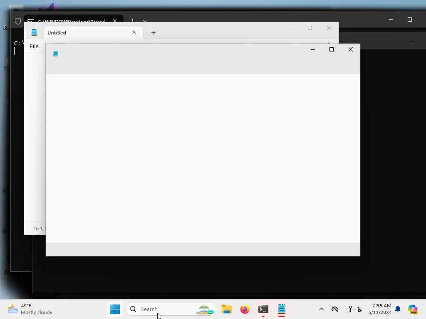Launch Firefox from the taskbar
The width and height of the screenshot is (426, 319).
click(245, 309)
